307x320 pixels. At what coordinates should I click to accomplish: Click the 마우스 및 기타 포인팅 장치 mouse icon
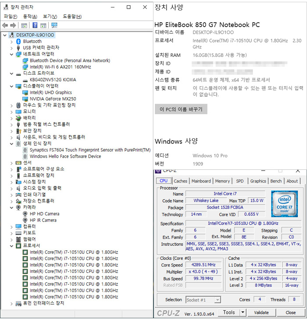pyautogui.click(x=18, y=105)
